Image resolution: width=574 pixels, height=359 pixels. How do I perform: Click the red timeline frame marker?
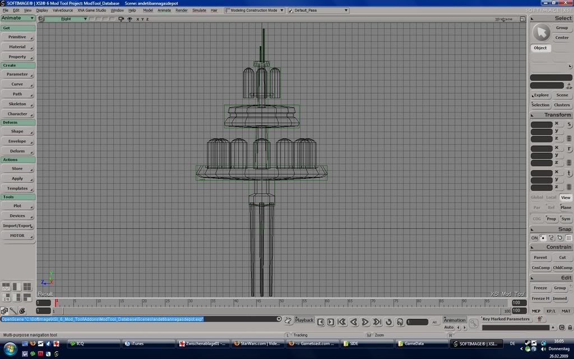56,302
